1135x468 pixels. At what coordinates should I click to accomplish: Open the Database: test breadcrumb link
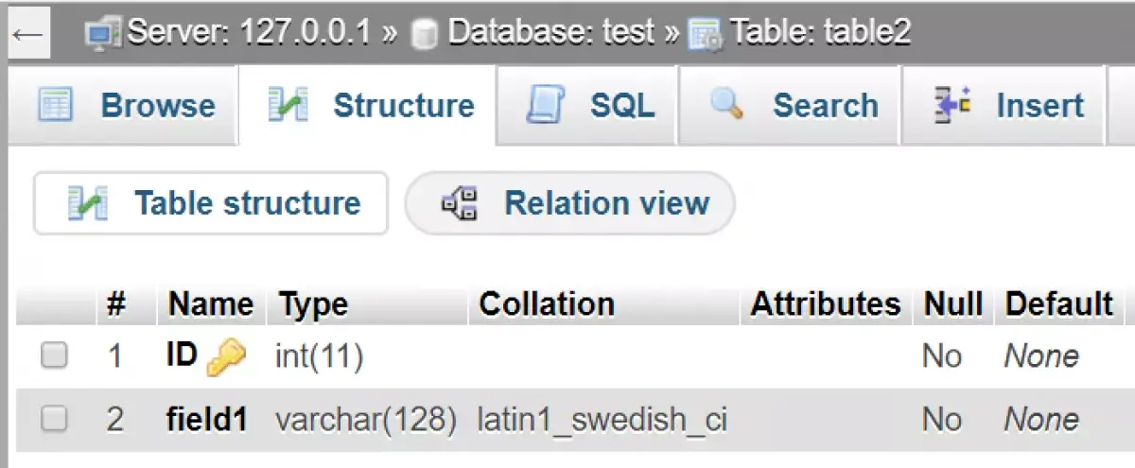550,34
